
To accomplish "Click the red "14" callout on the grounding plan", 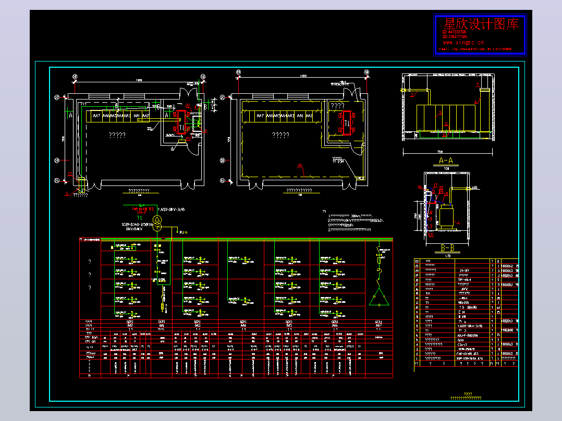I will [300, 166].
